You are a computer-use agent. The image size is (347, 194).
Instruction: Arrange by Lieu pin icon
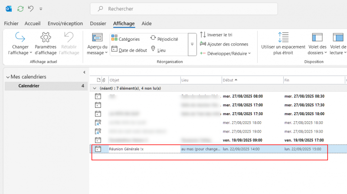point(158,50)
